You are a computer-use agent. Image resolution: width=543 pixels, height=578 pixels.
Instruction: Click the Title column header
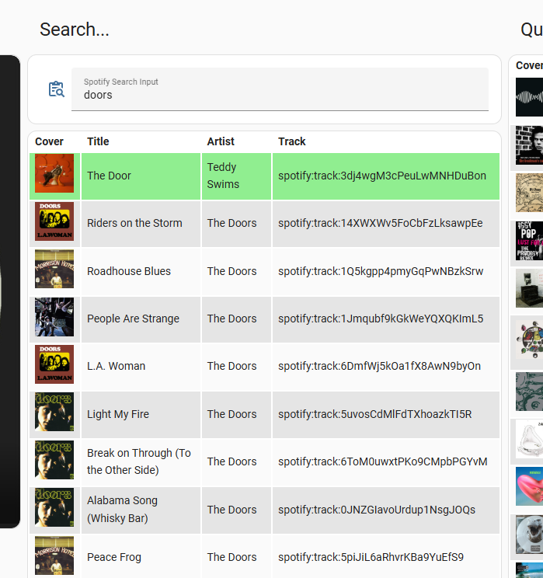click(x=98, y=141)
